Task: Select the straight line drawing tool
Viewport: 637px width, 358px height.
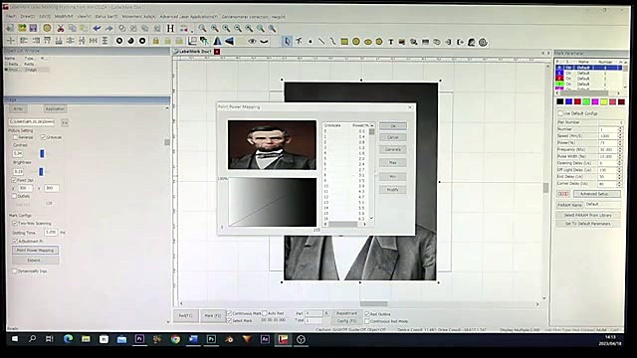Action: 321,42
